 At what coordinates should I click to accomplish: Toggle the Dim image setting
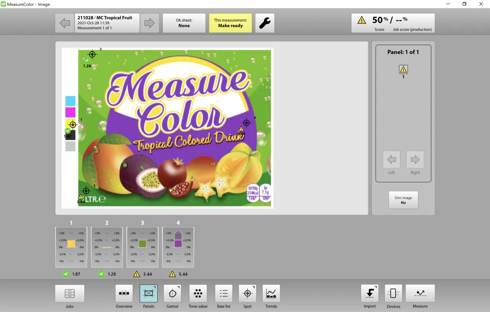(403, 200)
